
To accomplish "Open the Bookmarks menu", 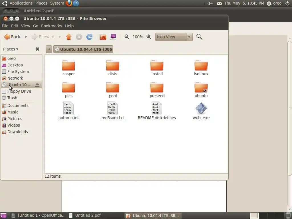I will pyautogui.click(x=52, y=26).
